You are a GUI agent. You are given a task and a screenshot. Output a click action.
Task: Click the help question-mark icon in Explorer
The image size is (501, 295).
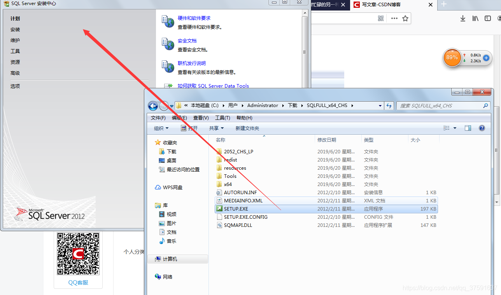click(x=482, y=128)
